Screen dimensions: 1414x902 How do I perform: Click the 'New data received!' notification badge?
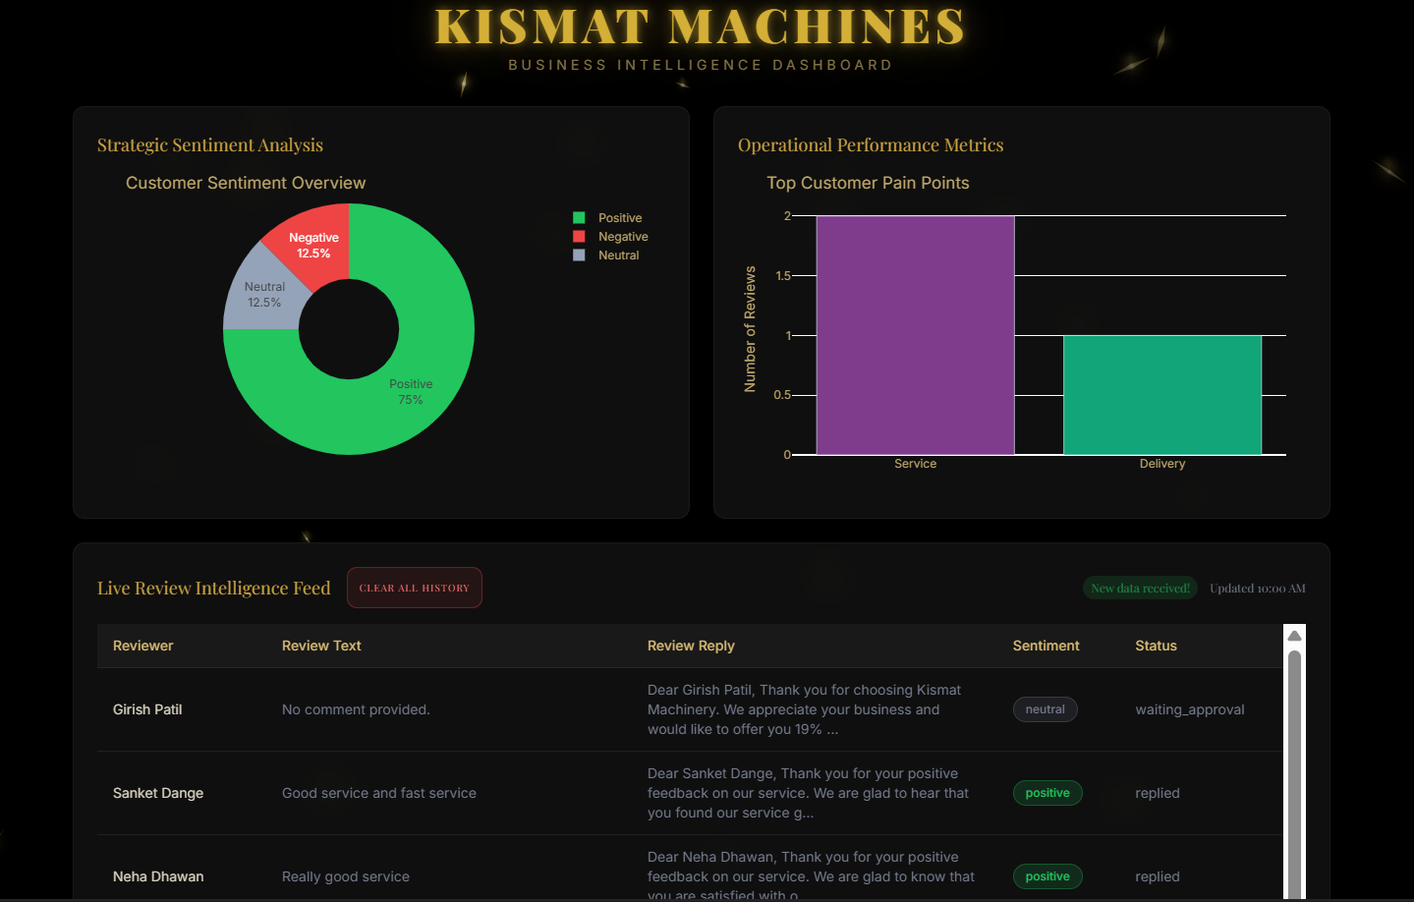tap(1140, 588)
